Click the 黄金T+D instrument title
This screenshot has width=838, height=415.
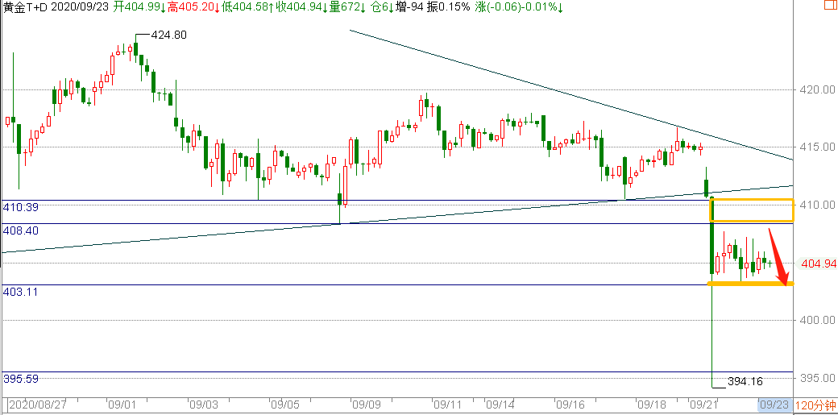[25, 7]
